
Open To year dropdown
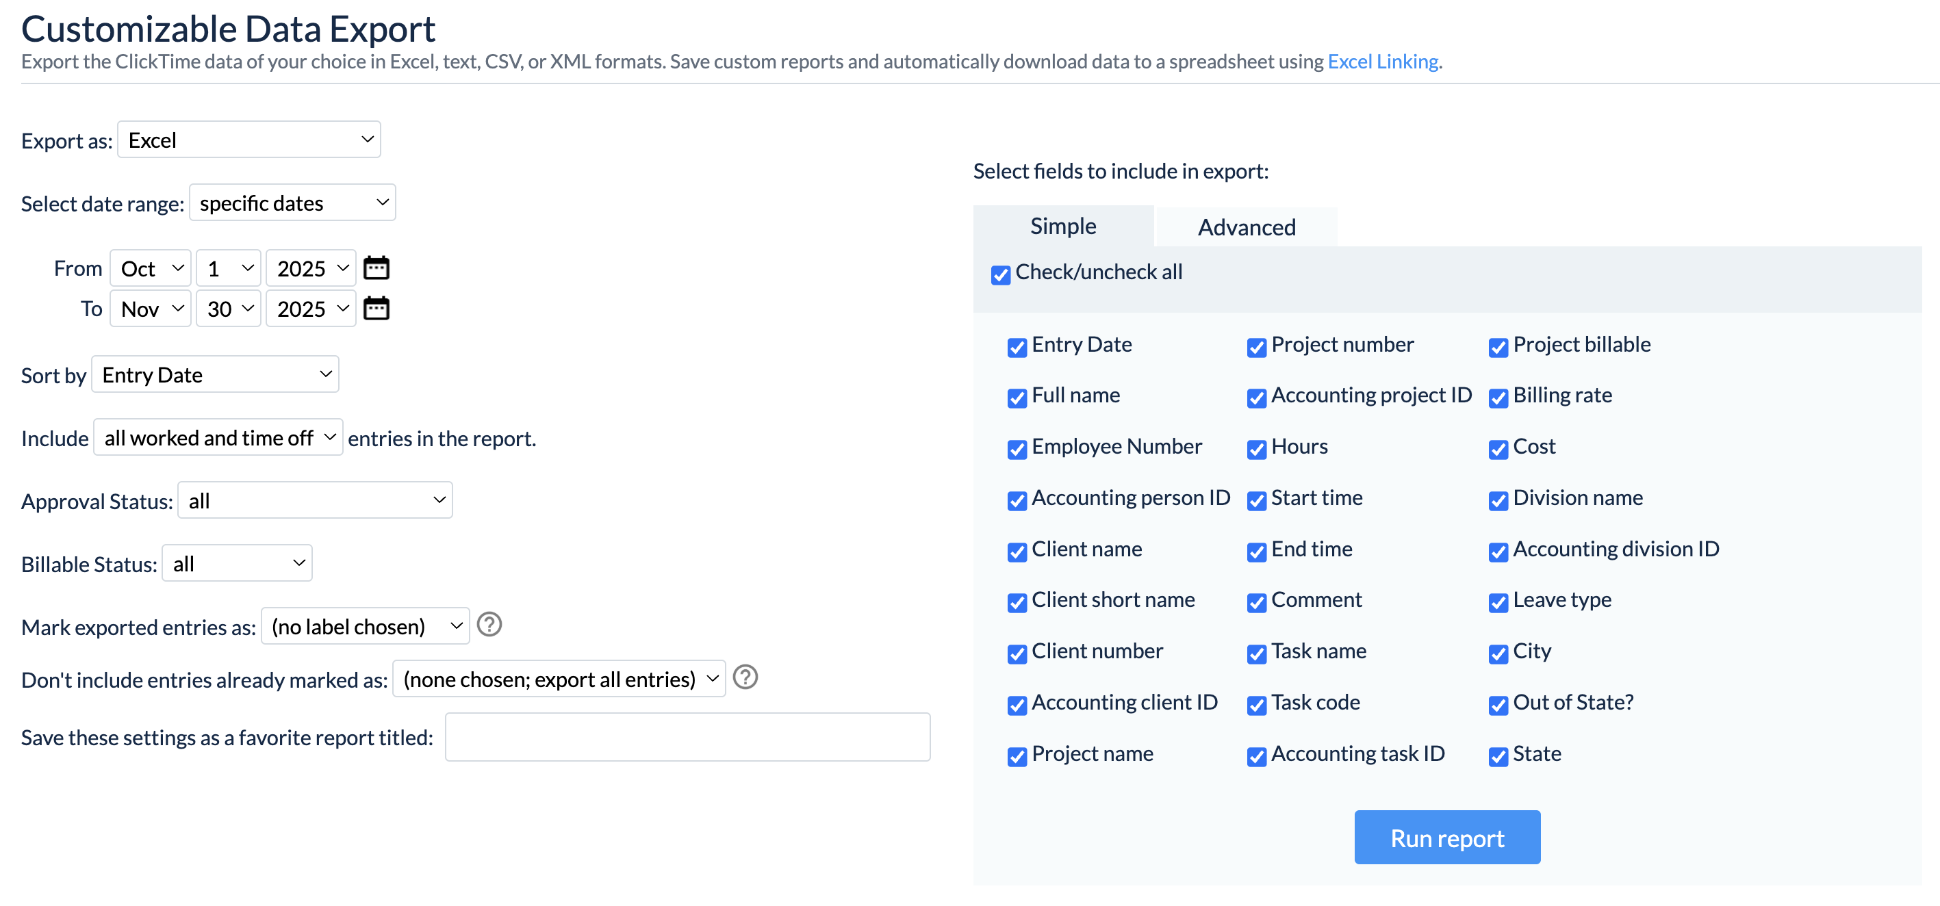[311, 309]
